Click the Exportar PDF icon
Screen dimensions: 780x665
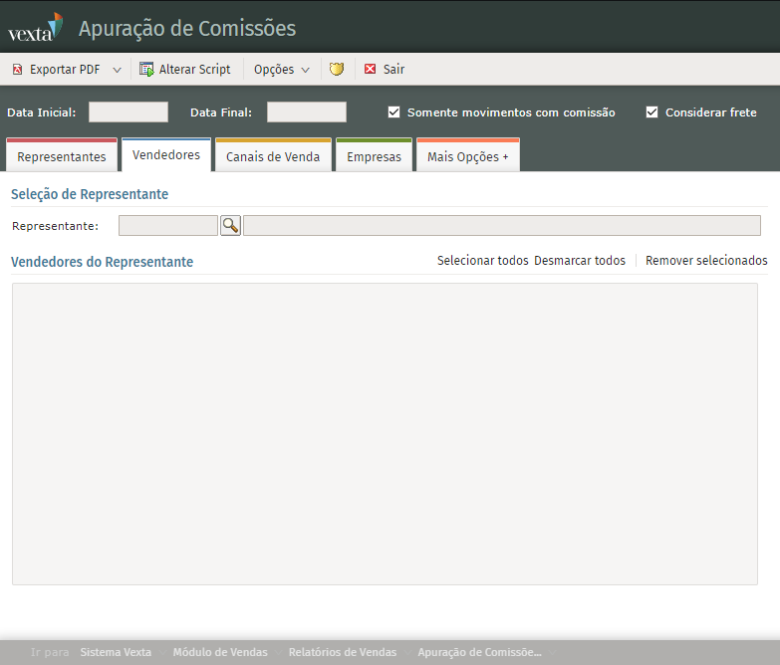point(17,70)
